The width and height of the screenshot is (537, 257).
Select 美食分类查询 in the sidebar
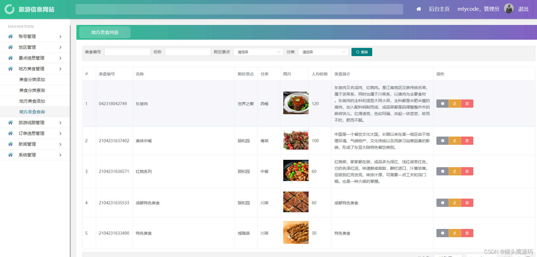(32, 90)
